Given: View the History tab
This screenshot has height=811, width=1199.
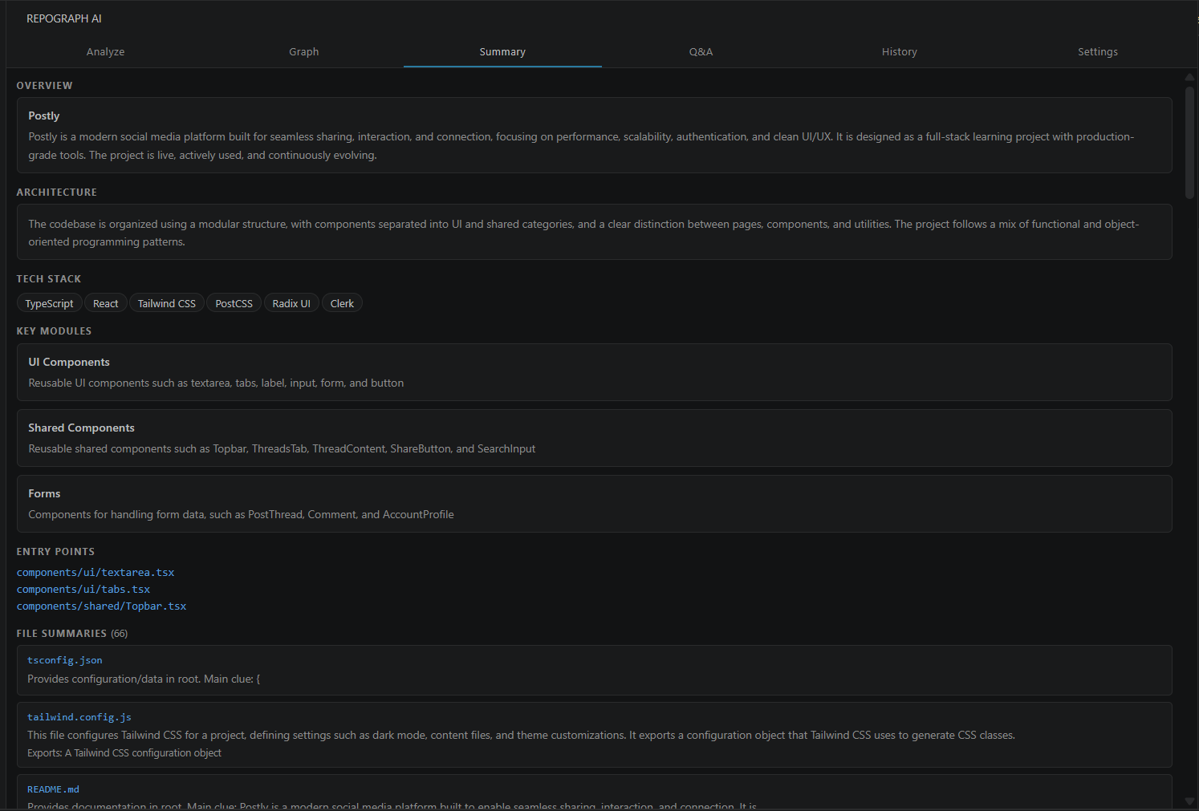Looking at the screenshot, I should (x=899, y=51).
